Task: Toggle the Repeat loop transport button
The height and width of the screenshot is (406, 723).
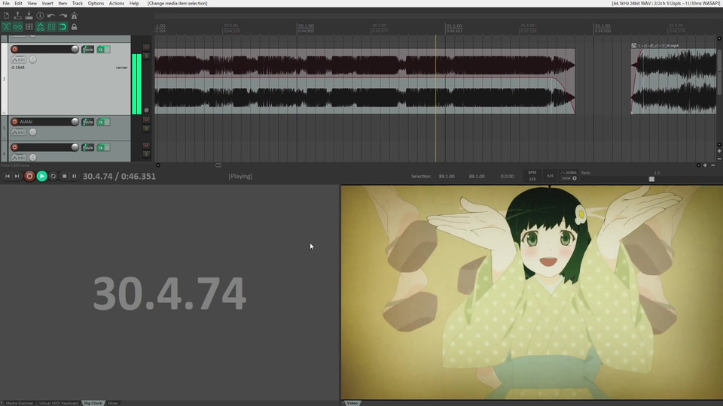Action: [53, 176]
